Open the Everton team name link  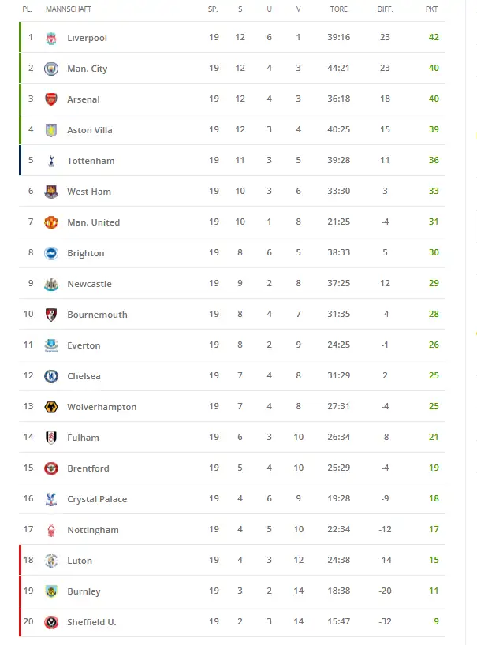84,345
